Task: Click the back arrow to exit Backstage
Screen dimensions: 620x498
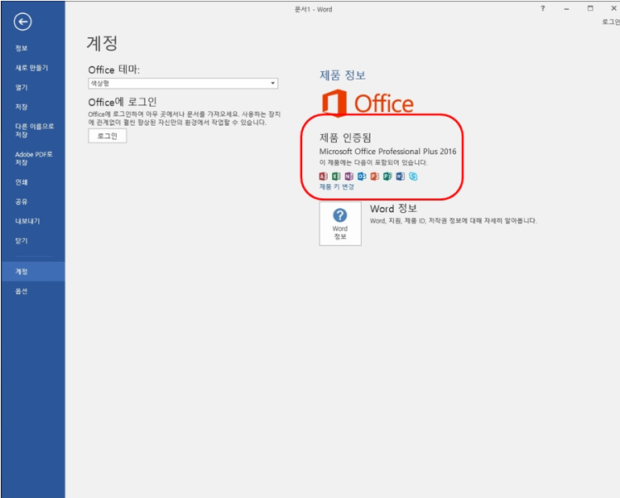Action: pos(23,22)
